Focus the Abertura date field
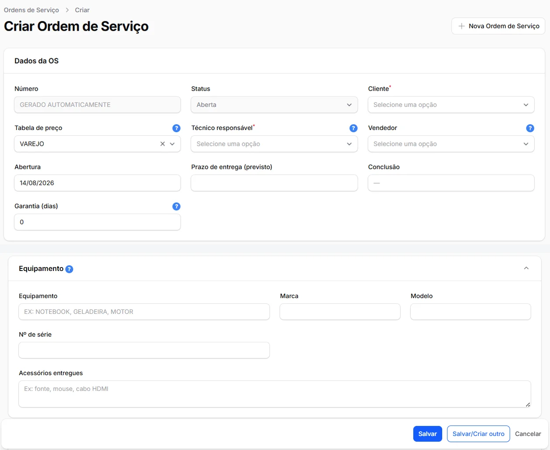 tap(97, 183)
